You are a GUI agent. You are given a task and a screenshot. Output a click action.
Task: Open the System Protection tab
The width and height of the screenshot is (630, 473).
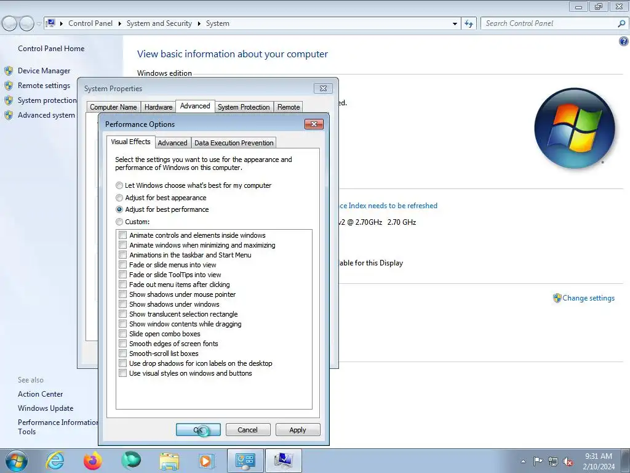pyautogui.click(x=244, y=107)
